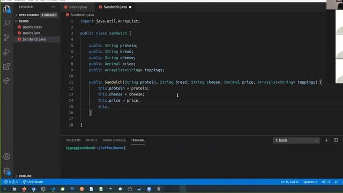Open the trash icon in the taskbar
This screenshot has height=193, width=343.
pos(159,189)
